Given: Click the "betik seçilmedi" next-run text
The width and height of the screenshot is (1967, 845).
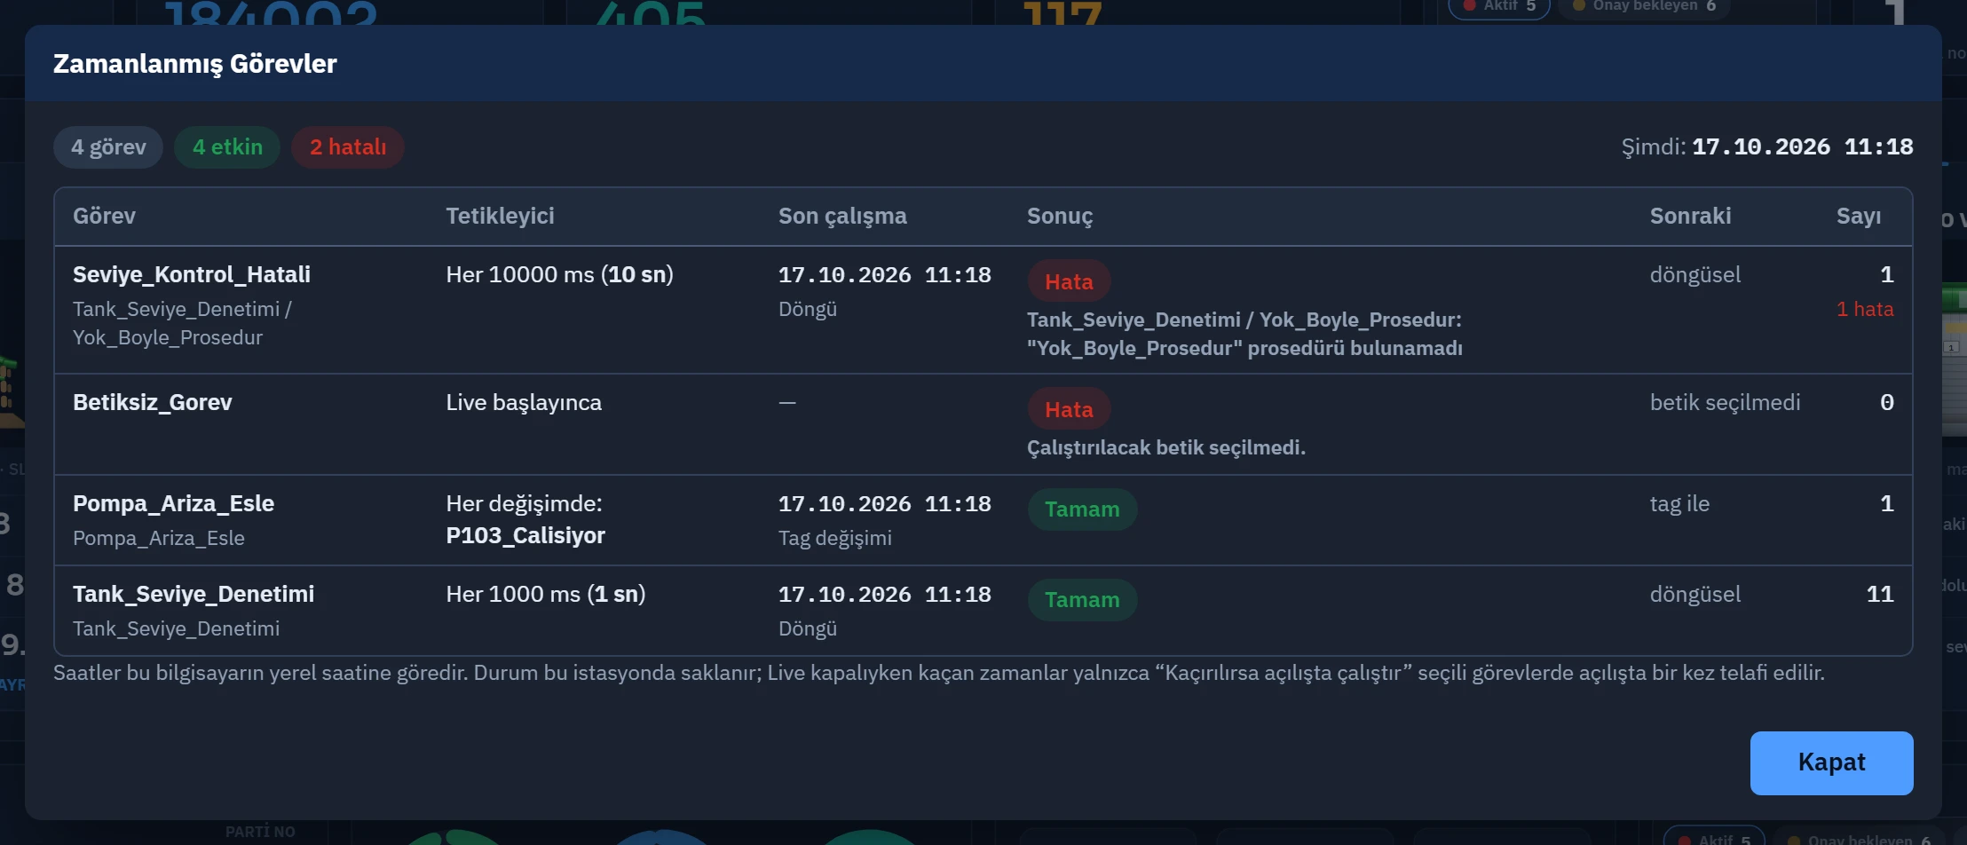Looking at the screenshot, I should [1725, 403].
